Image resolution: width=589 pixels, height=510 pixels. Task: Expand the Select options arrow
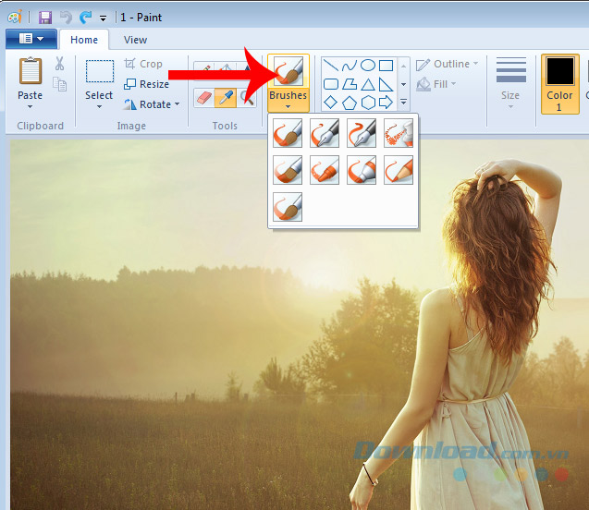pyautogui.click(x=99, y=106)
